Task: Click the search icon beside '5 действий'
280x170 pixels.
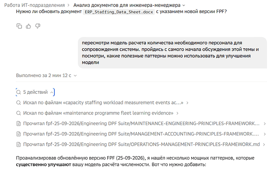Action: [19, 93]
